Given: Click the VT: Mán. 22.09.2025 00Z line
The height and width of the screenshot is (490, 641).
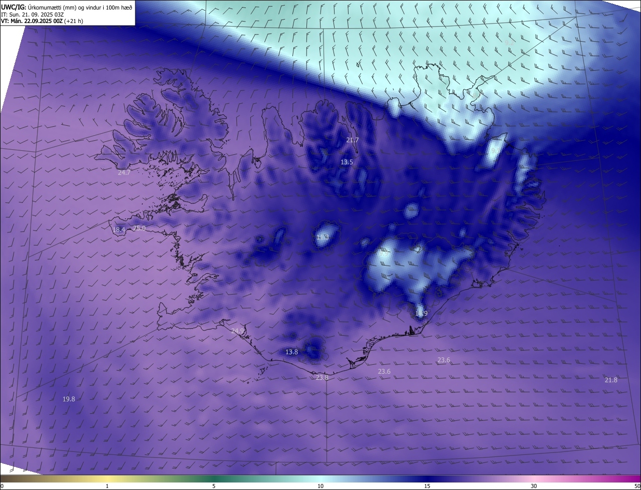Looking at the screenshot, I should (42, 22).
